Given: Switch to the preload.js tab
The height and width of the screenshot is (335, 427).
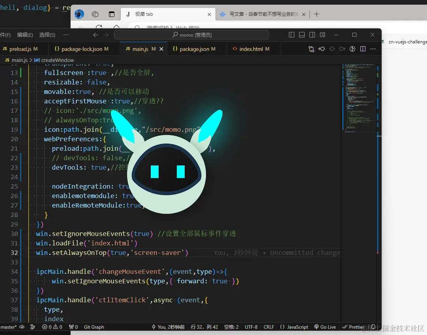Looking at the screenshot, I should click(21, 49).
